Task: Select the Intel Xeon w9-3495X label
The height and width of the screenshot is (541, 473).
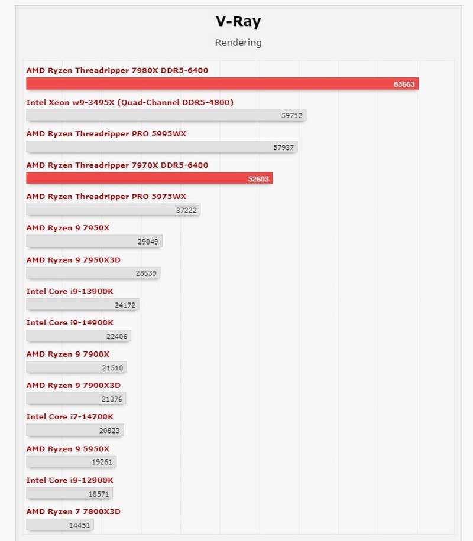Action: point(129,102)
